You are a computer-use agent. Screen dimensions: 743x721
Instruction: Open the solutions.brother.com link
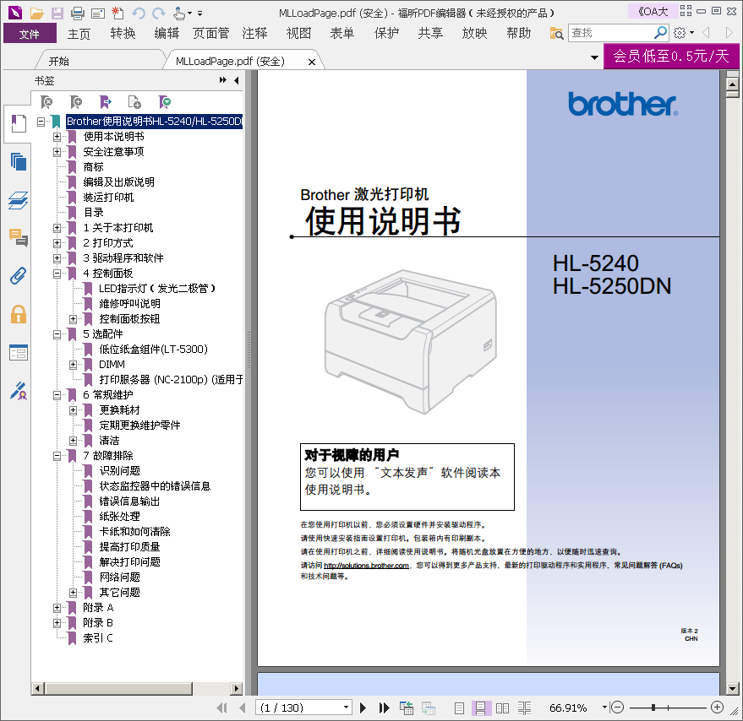click(366, 566)
